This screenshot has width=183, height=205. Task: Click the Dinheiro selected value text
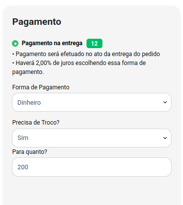29,103
